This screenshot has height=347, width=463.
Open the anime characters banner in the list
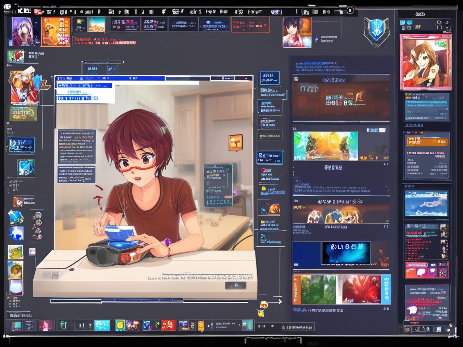pyautogui.click(x=341, y=214)
